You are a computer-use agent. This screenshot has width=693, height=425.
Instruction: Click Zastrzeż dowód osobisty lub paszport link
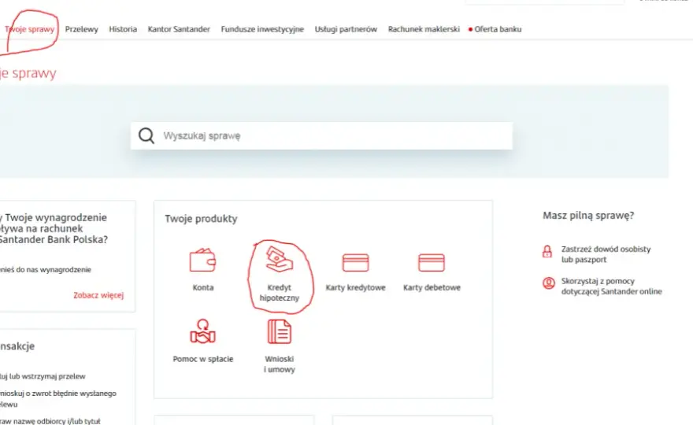[x=606, y=254]
